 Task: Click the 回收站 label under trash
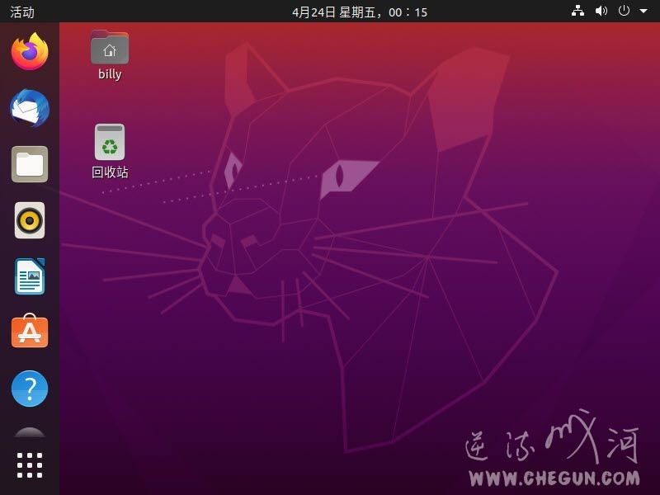click(x=110, y=172)
